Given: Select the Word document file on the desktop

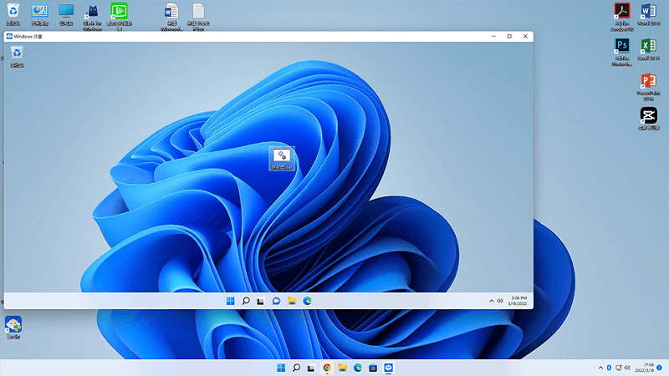Looking at the screenshot, I should [171, 17].
